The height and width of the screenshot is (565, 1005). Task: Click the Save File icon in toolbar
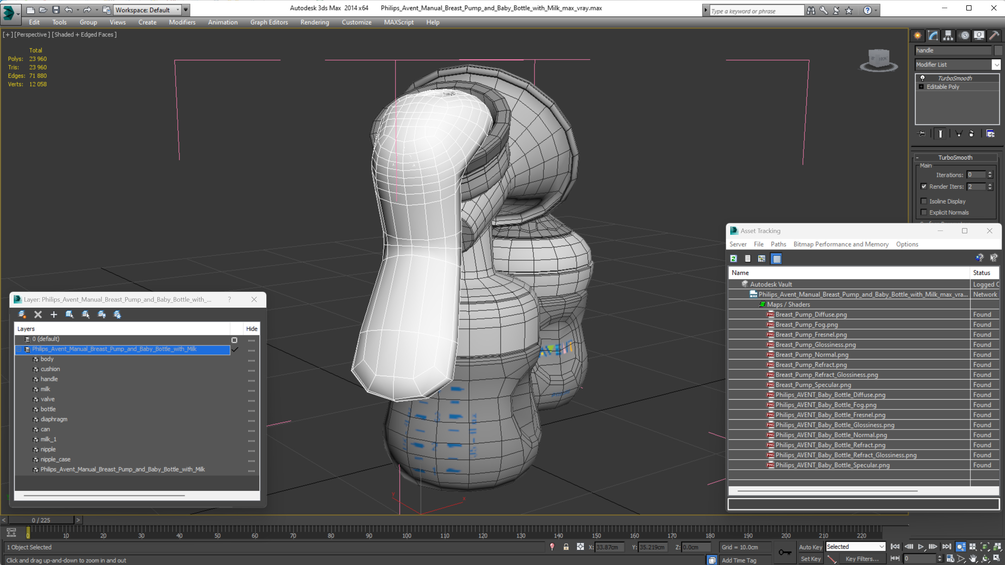pos(56,10)
